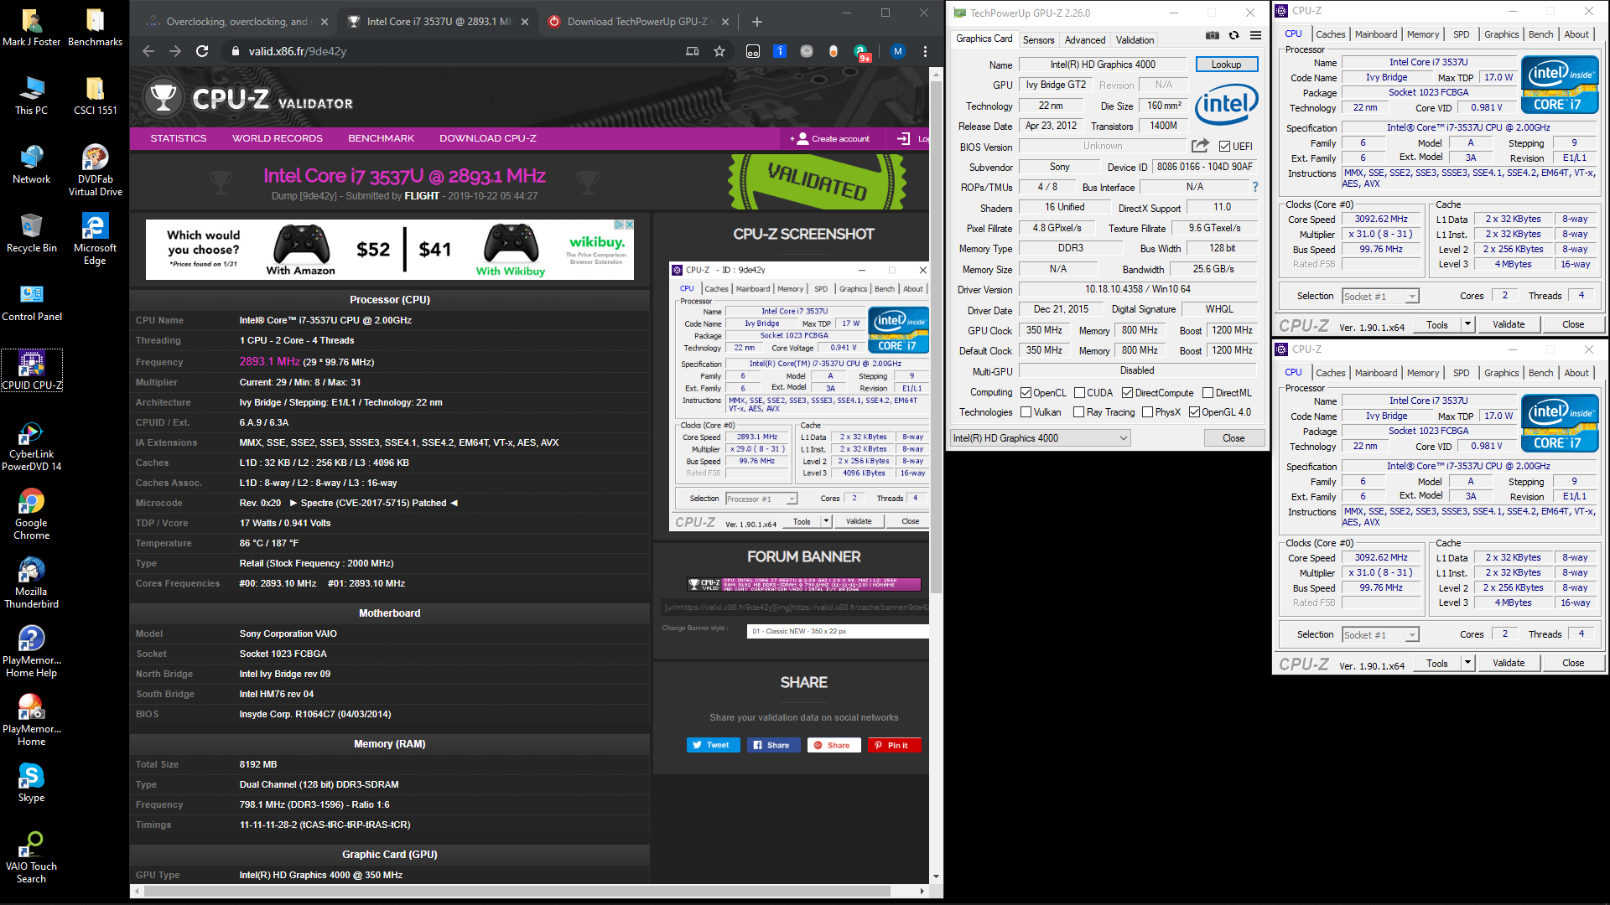The height and width of the screenshot is (905, 1610).
Task: Toggle UEFI checkbox in GPU-Z
Action: click(1225, 146)
